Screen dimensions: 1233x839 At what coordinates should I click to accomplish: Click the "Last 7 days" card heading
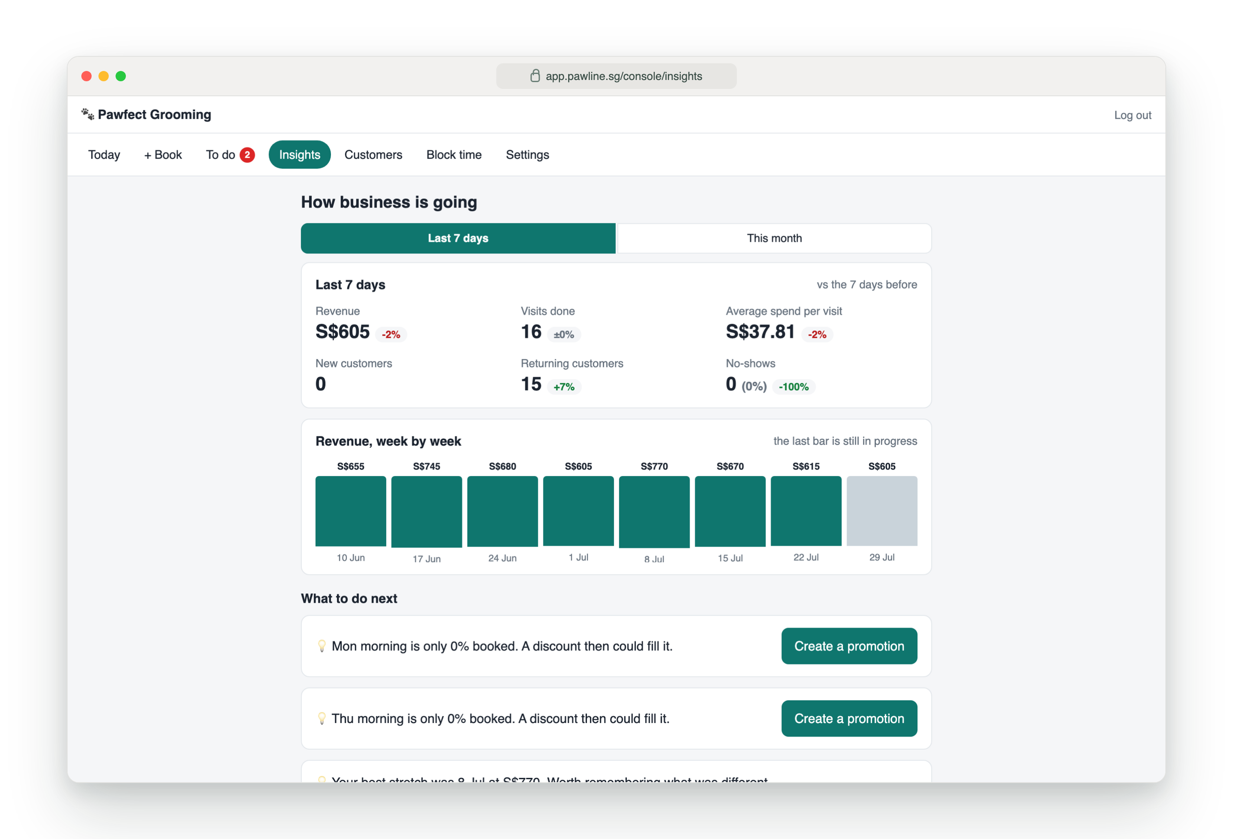(x=350, y=285)
